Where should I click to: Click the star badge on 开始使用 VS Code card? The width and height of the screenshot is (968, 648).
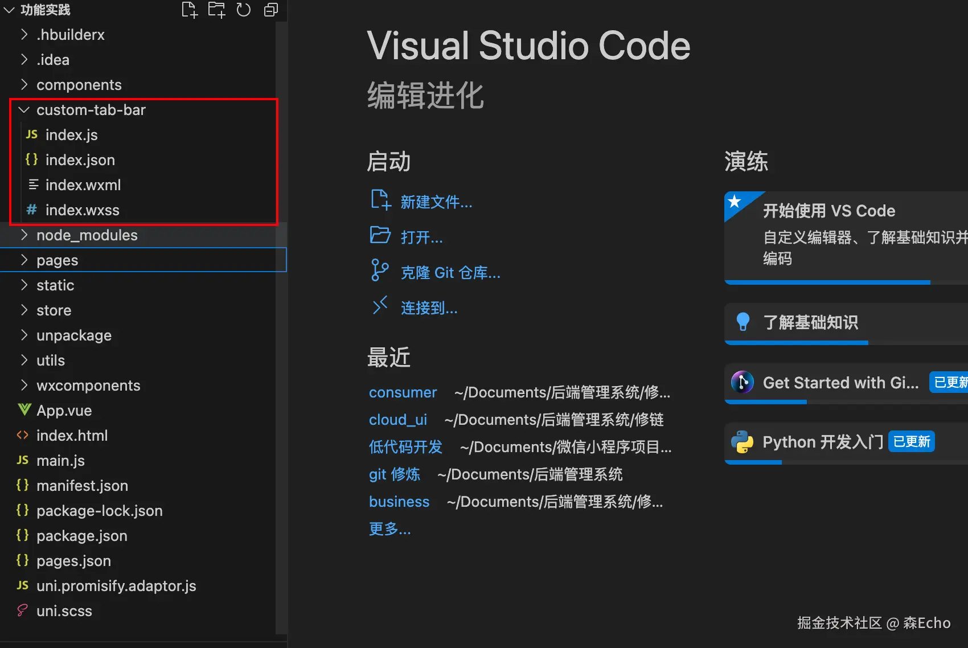point(735,201)
